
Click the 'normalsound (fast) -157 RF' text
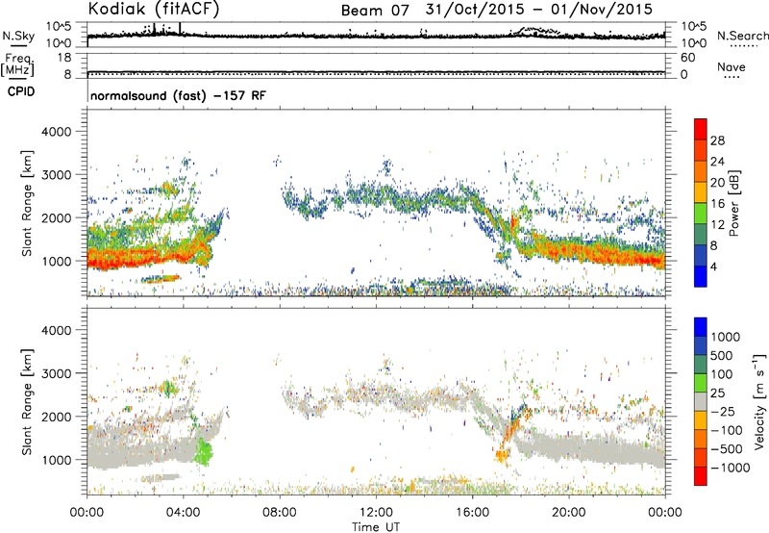point(178,95)
